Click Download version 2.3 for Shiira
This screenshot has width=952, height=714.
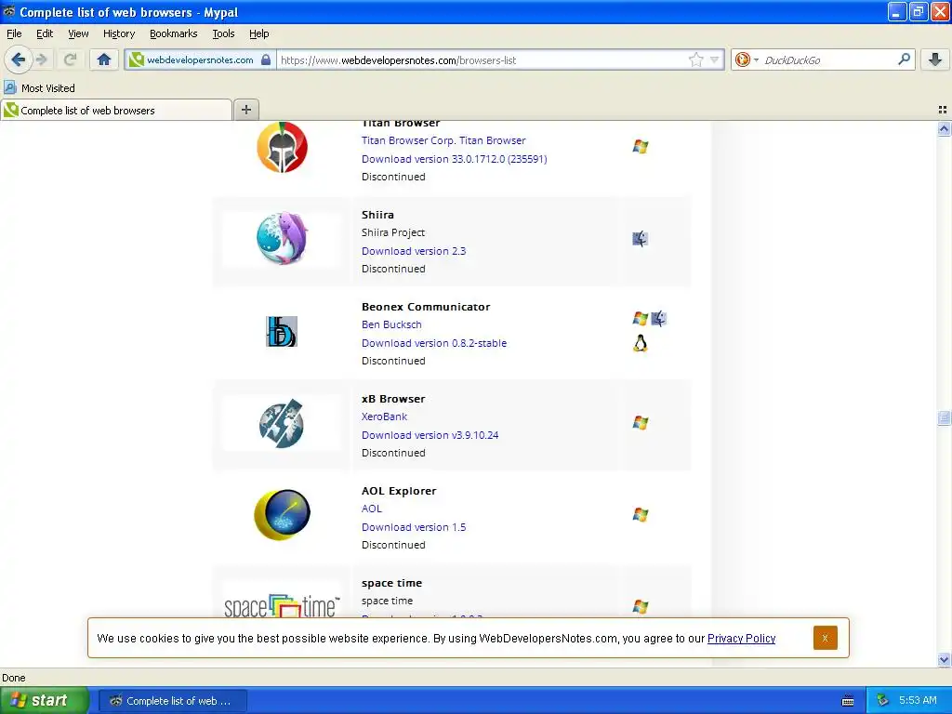pos(414,251)
